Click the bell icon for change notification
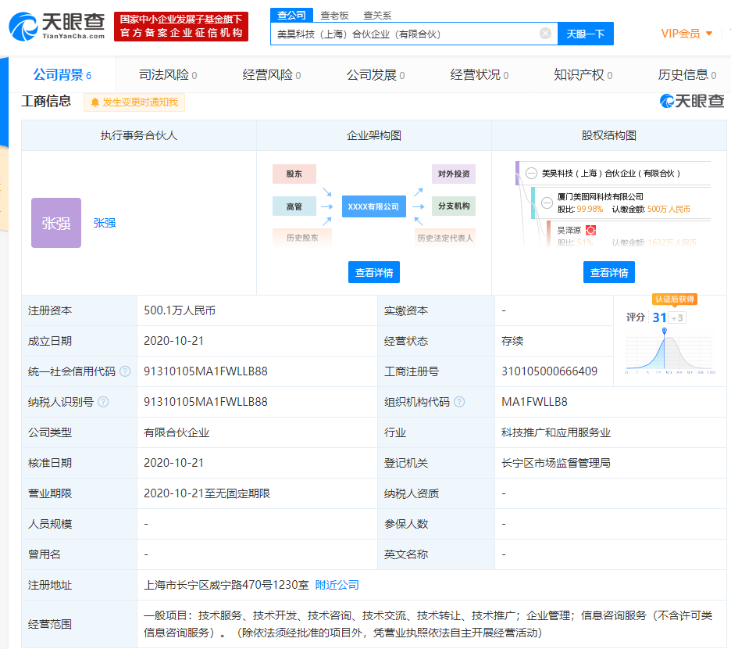 click(x=95, y=102)
